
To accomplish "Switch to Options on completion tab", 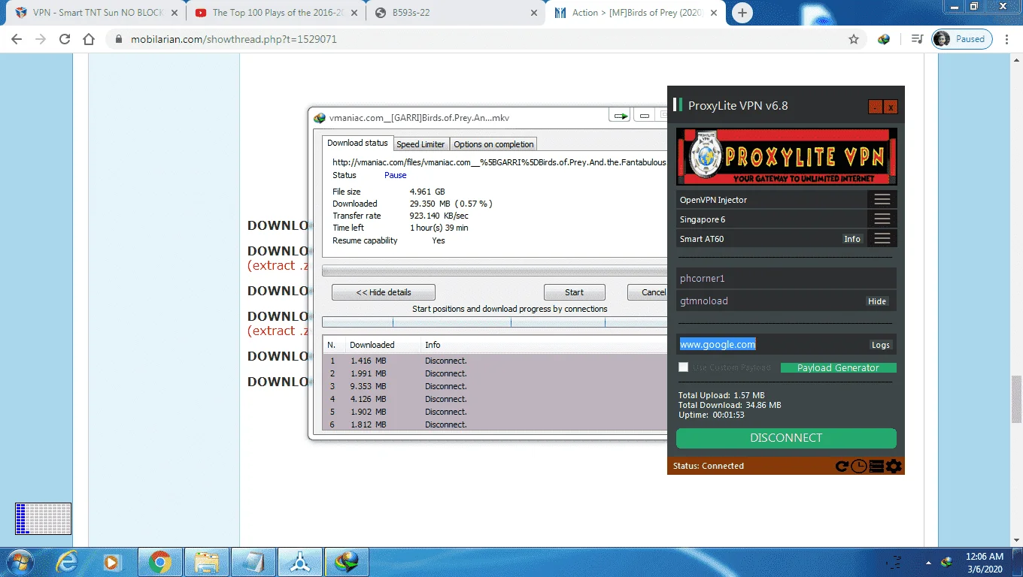I will (x=493, y=144).
